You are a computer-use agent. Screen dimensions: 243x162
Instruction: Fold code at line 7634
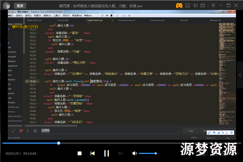point(37,74)
